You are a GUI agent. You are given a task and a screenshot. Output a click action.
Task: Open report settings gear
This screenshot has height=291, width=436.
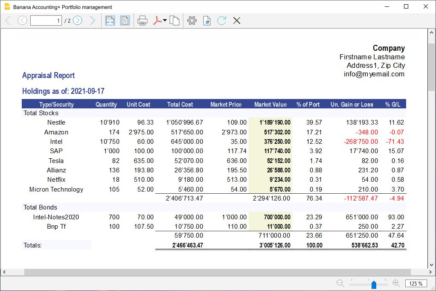click(x=192, y=20)
